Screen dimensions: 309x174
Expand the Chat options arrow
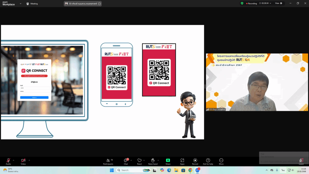pos(131,160)
